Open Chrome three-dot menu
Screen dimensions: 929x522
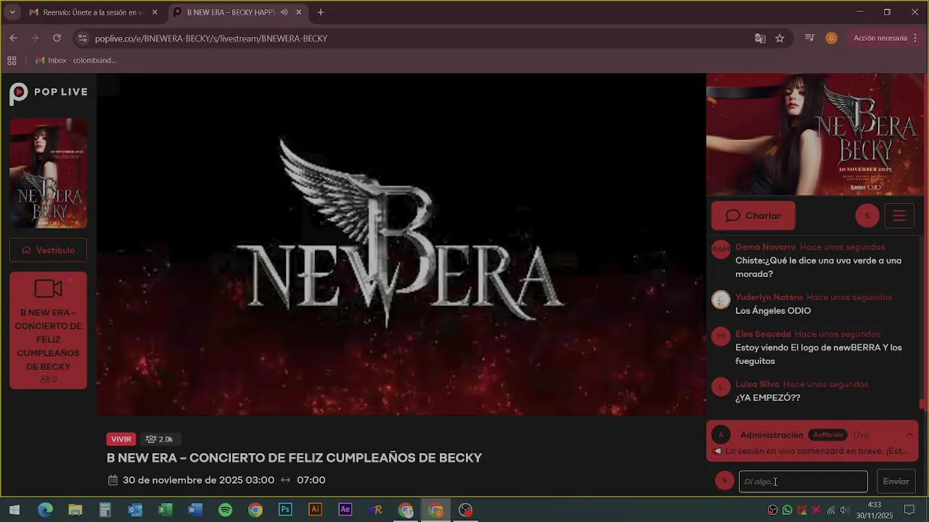click(x=915, y=38)
